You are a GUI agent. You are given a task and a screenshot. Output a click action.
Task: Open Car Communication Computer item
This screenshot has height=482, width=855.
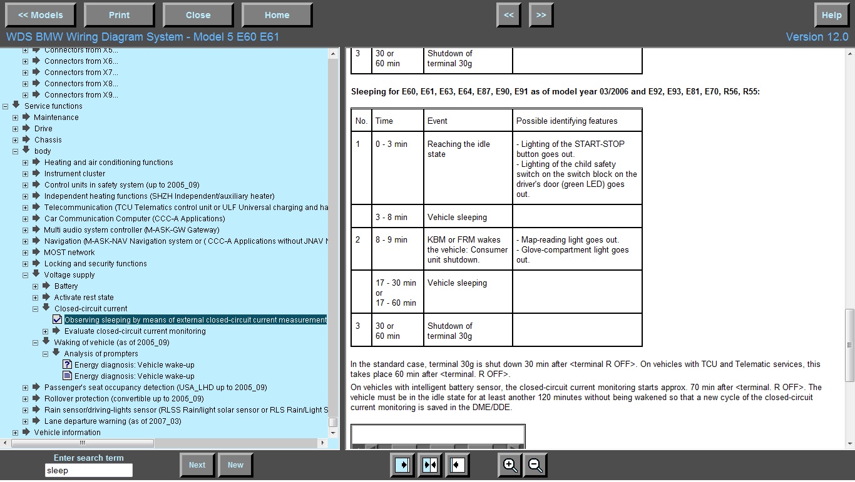coord(135,218)
